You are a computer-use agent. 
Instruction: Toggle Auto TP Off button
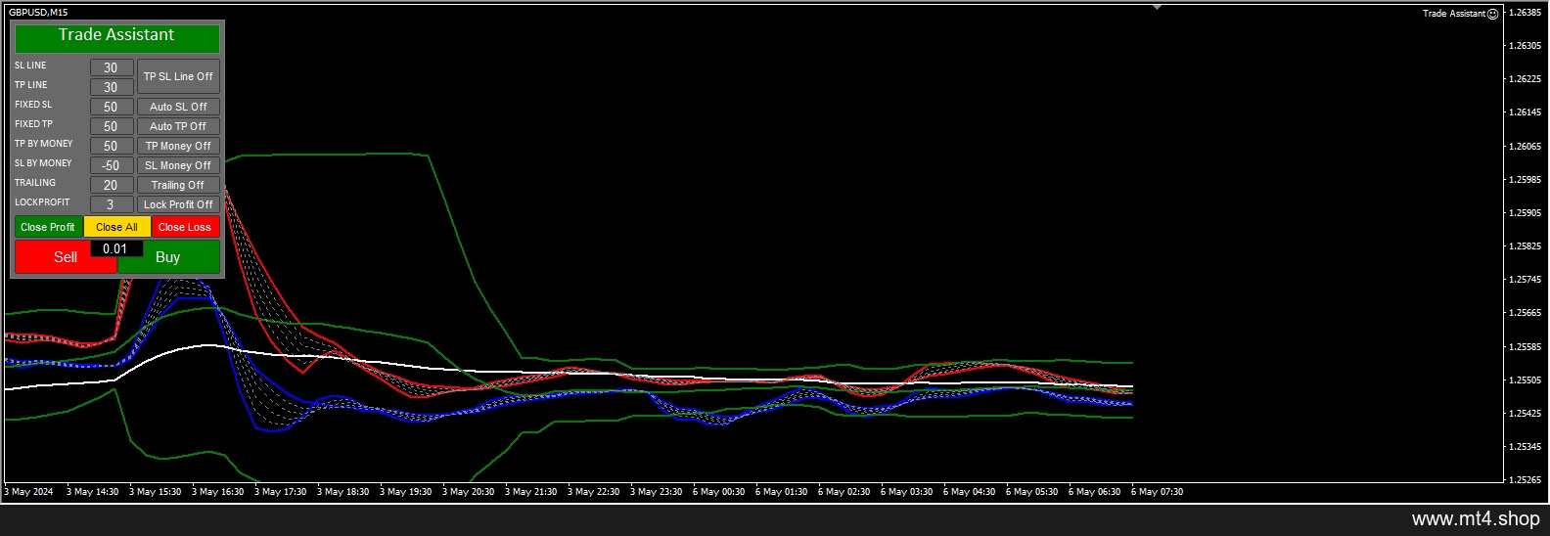click(x=178, y=126)
